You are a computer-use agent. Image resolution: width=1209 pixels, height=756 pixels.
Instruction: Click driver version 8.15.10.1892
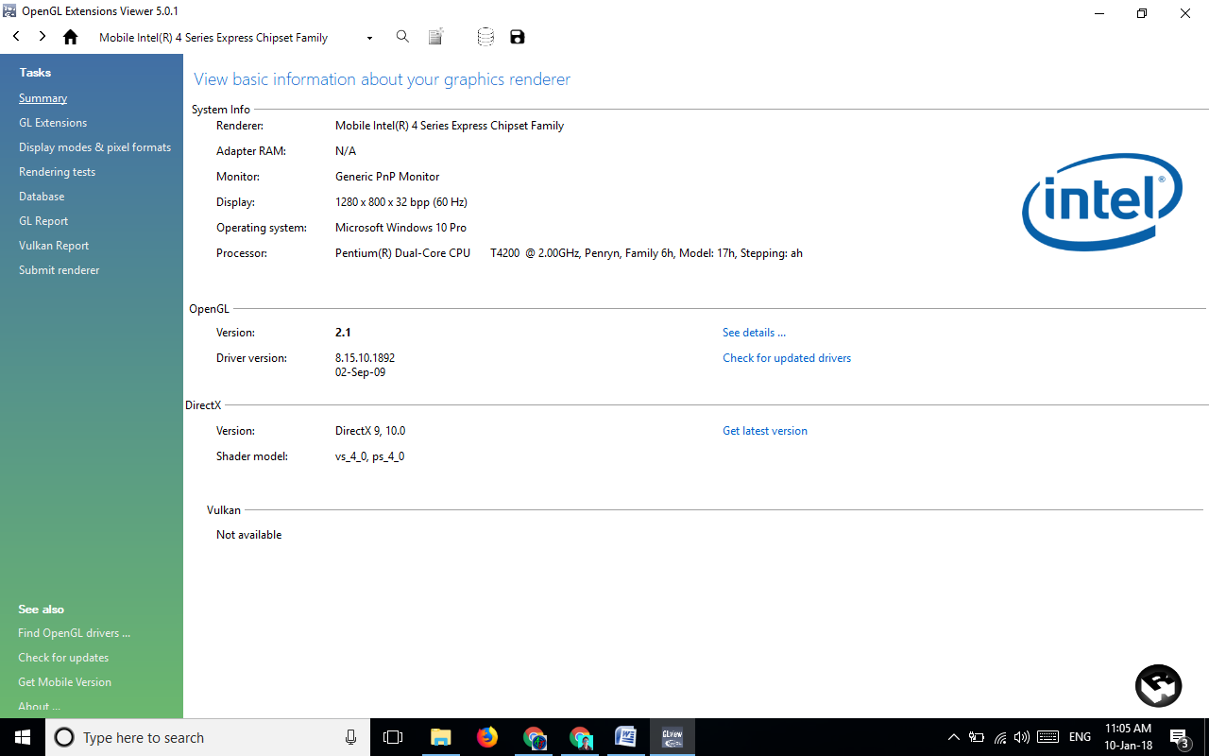pos(365,358)
